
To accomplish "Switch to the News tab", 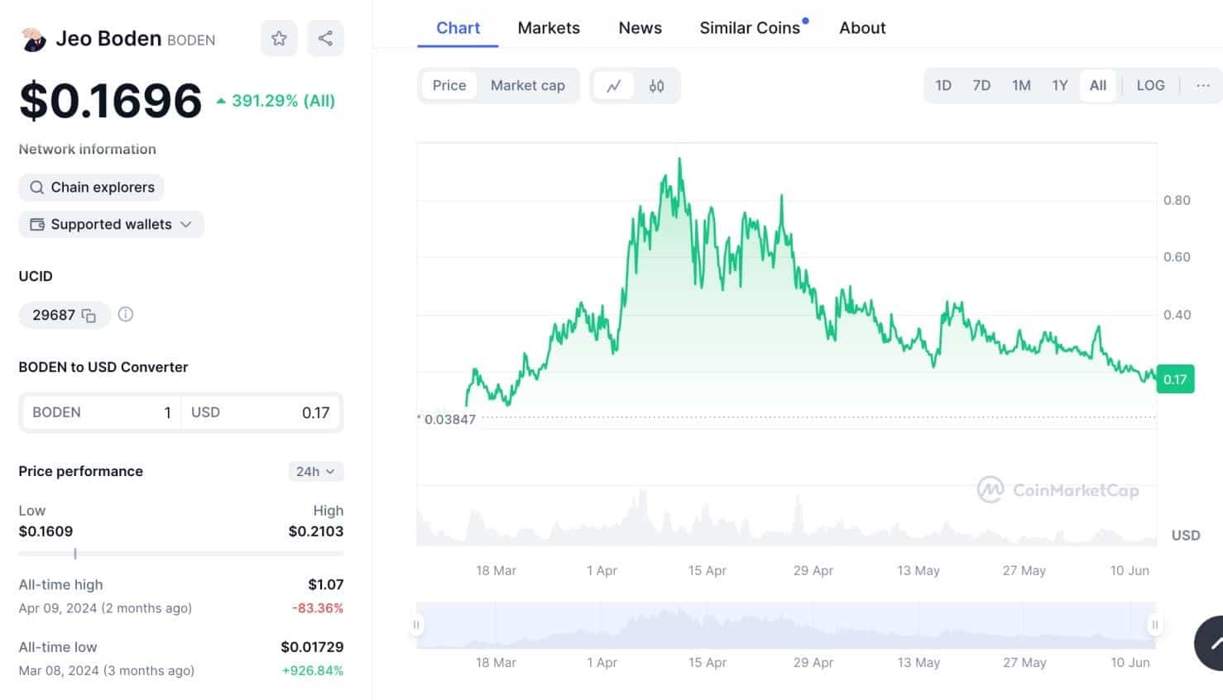I will pos(640,27).
